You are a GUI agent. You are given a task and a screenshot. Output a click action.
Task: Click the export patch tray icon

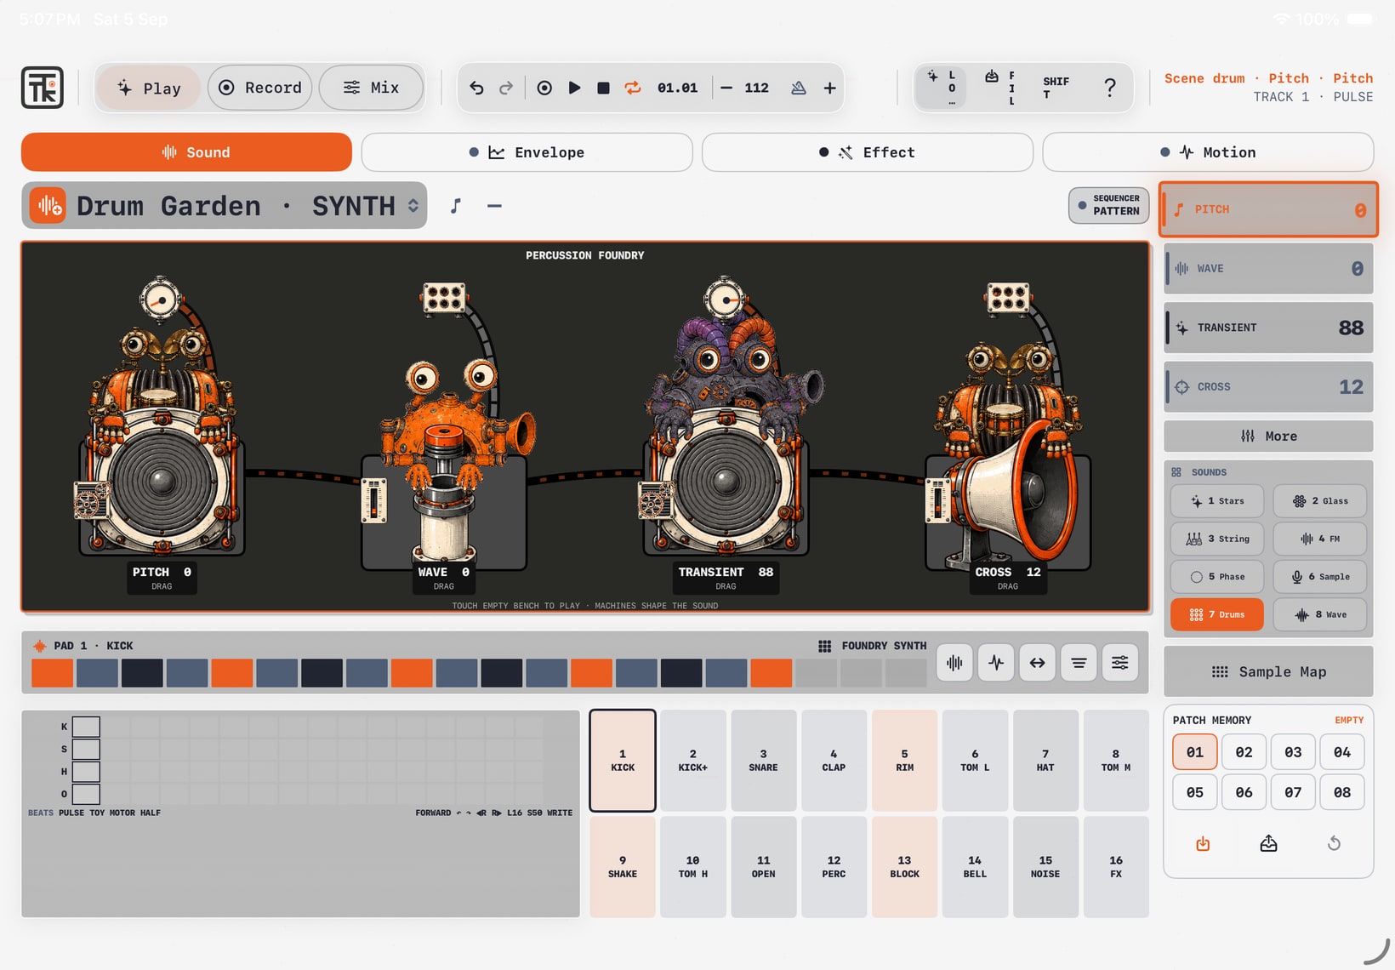click(1268, 843)
